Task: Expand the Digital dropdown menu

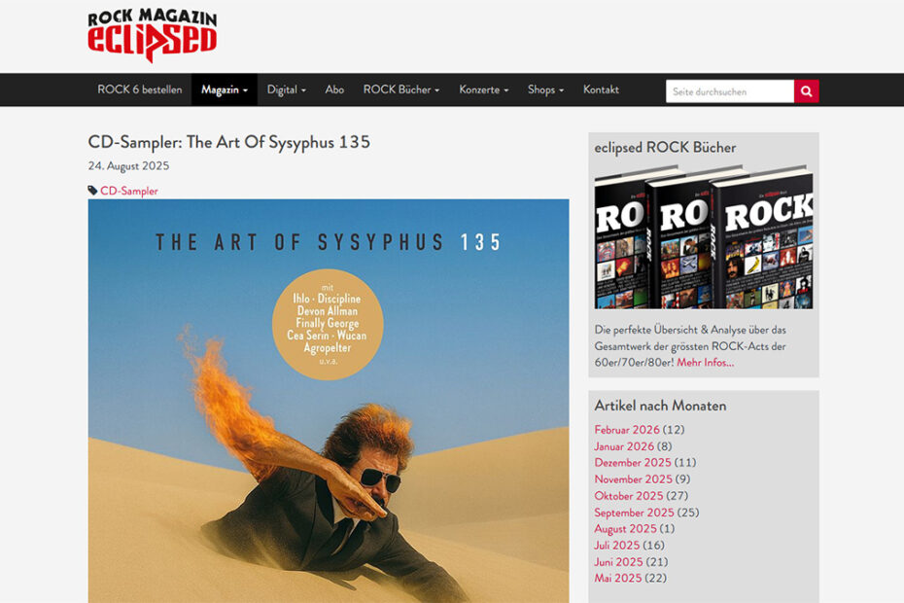Action: [286, 89]
